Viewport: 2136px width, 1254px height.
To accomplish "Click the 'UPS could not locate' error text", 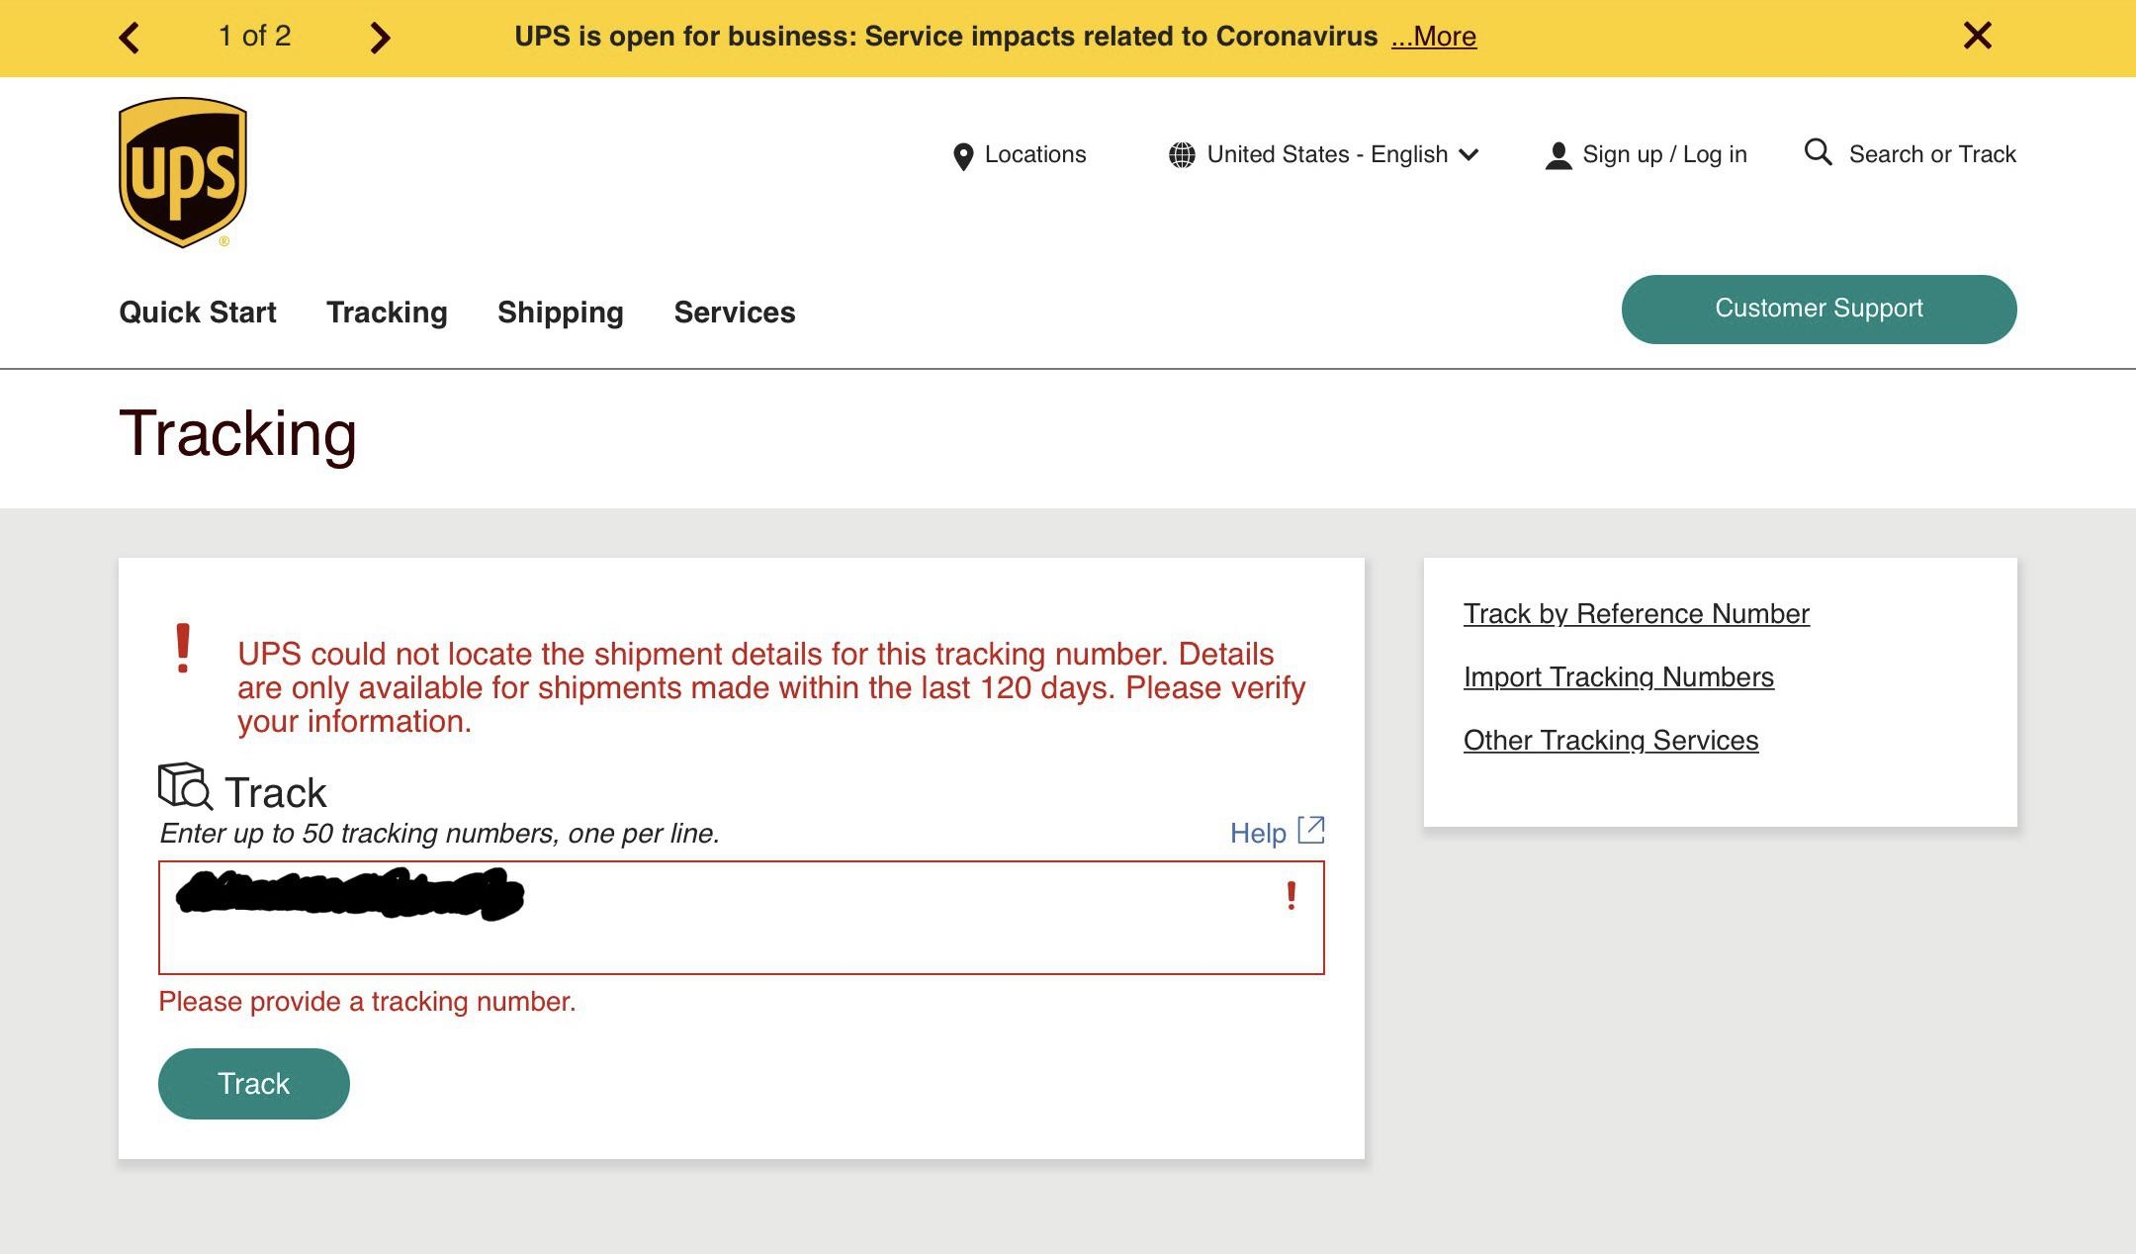I will (x=771, y=687).
